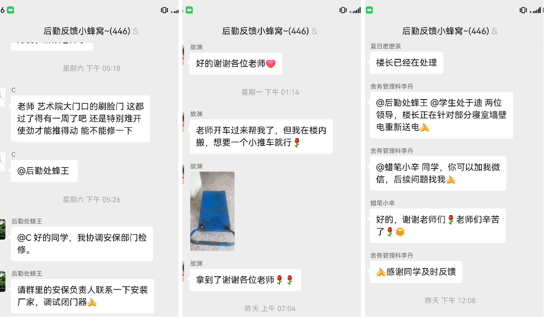Image resolution: width=544 pixels, height=317 pixels.
Task: Tap 舍务管理科李丹 sender name above 蜡笔小辛 mention
Action: coord(392,151)
